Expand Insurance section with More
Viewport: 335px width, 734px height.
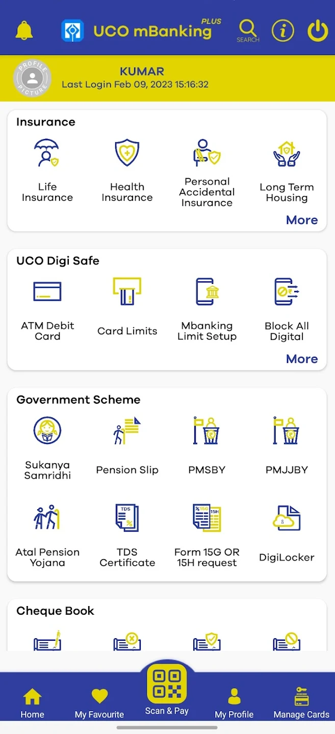(302, 220)
